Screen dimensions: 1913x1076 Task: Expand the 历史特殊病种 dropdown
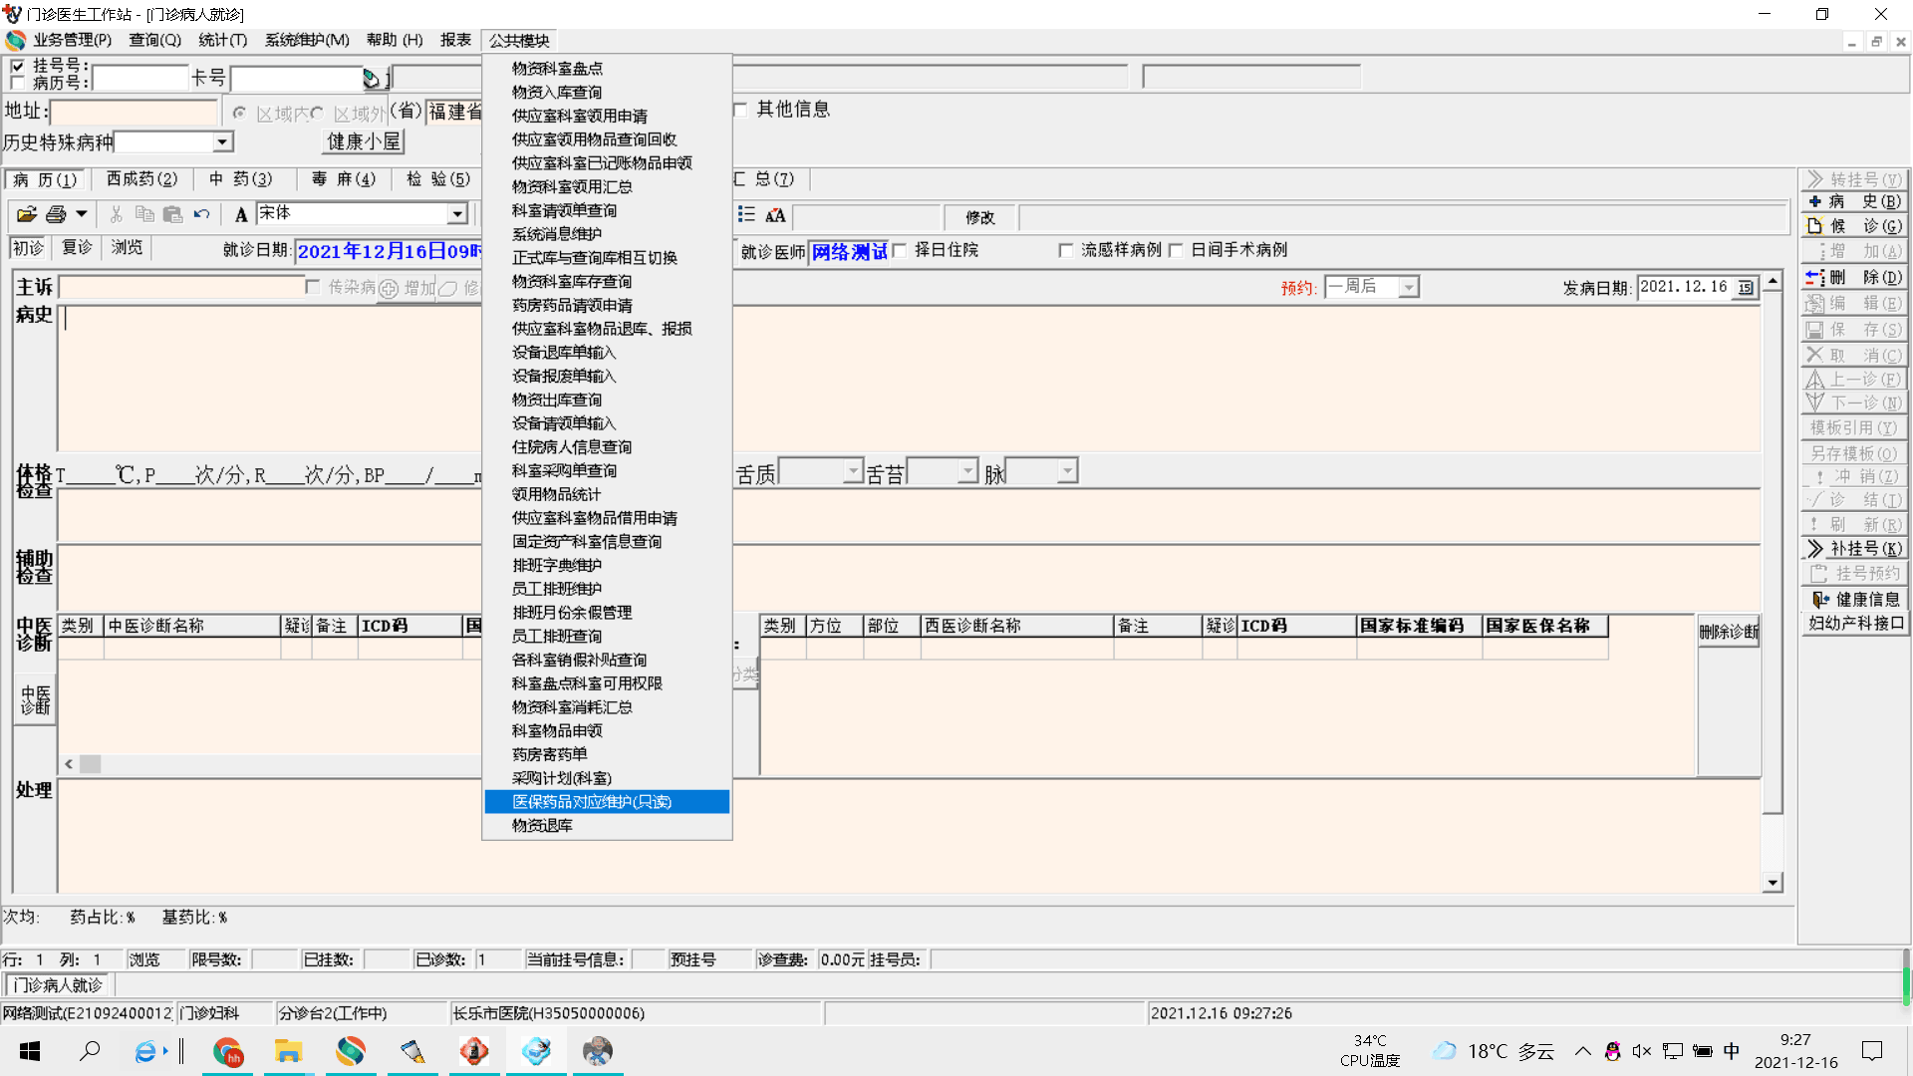click(222, 142)
